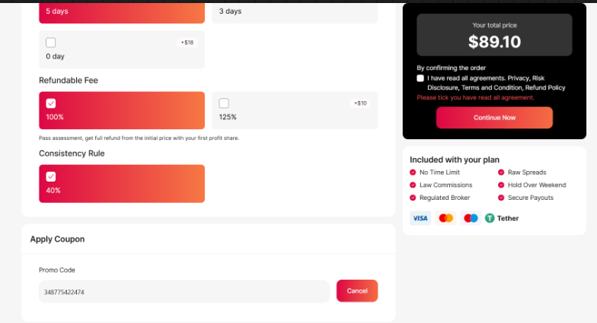Click the Tether payment logo
Image resolution: width=597 pixels, height=323 pixels.
coord(501,218)
